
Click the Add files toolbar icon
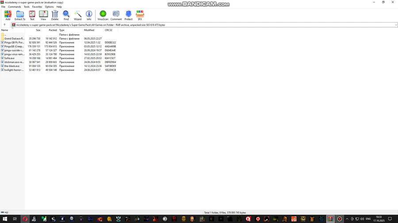(x=8, y=15)
